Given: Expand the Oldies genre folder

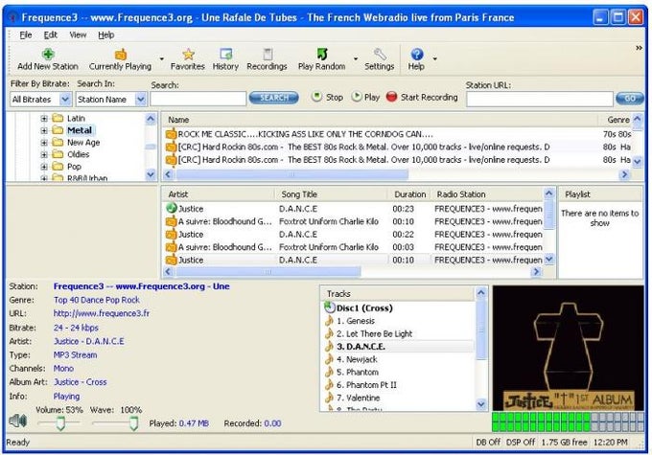Looking at the screenshot, I should tap(44, 154).
